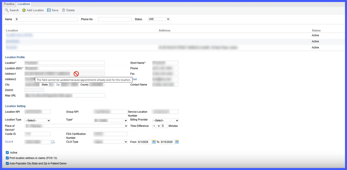Screen dimensions: 347x170
Task: Click the Zip link label
Action: (x=58, y=85)
